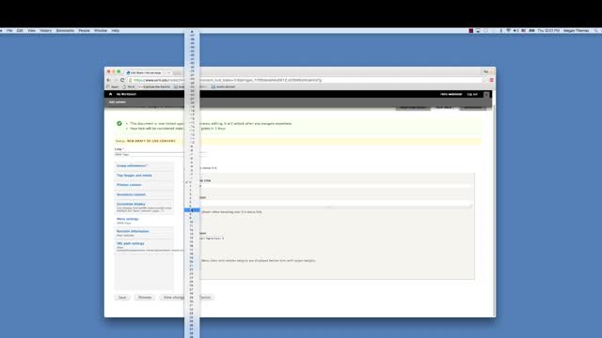Screen dimensions: 602x338
Task: Open the History menu in the menu bar
Action: (x=46, y=31)
